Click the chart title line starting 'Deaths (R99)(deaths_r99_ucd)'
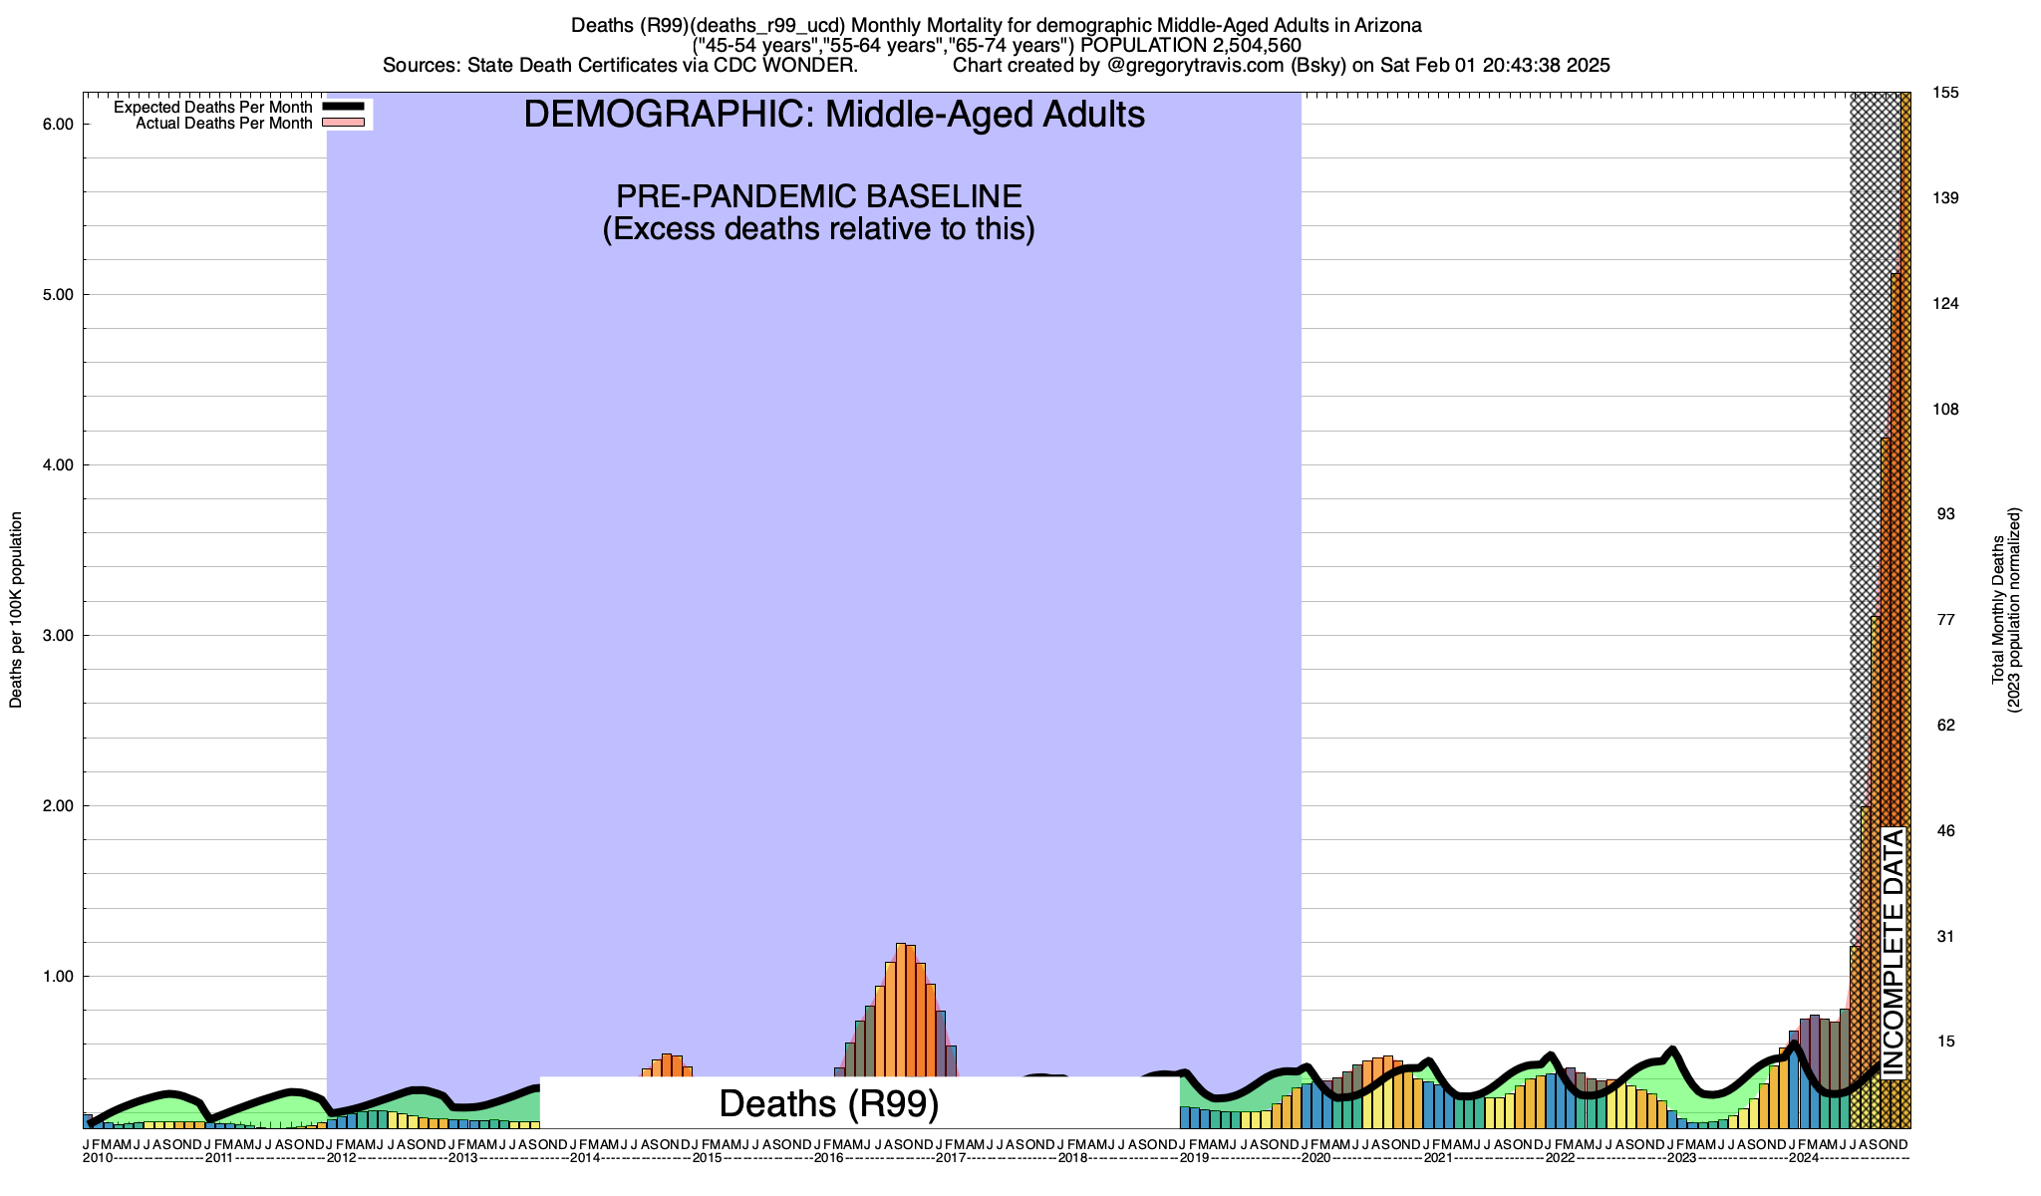The image size is (2041, 1196). coord(997,25)
